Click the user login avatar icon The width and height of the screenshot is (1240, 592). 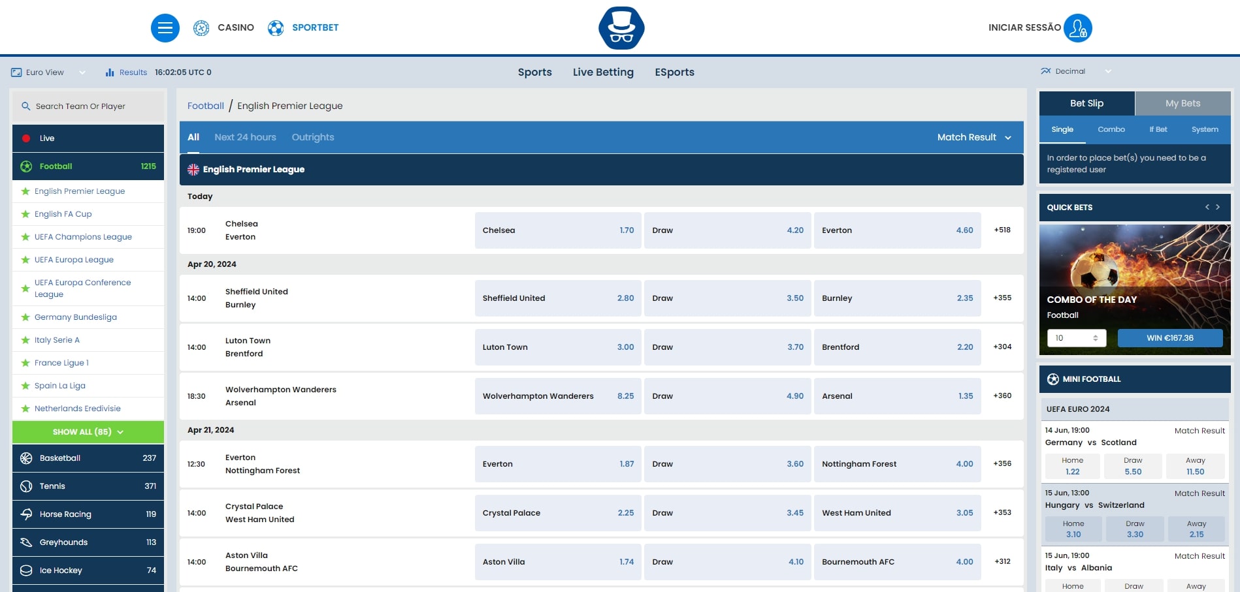click(1077, 28)
